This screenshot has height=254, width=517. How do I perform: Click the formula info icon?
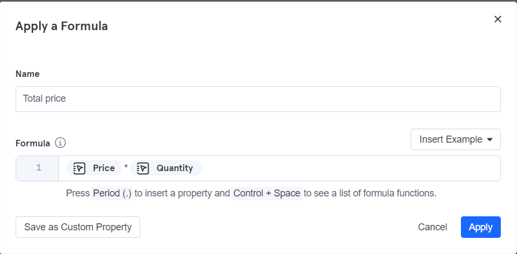[x=60, y=143]
